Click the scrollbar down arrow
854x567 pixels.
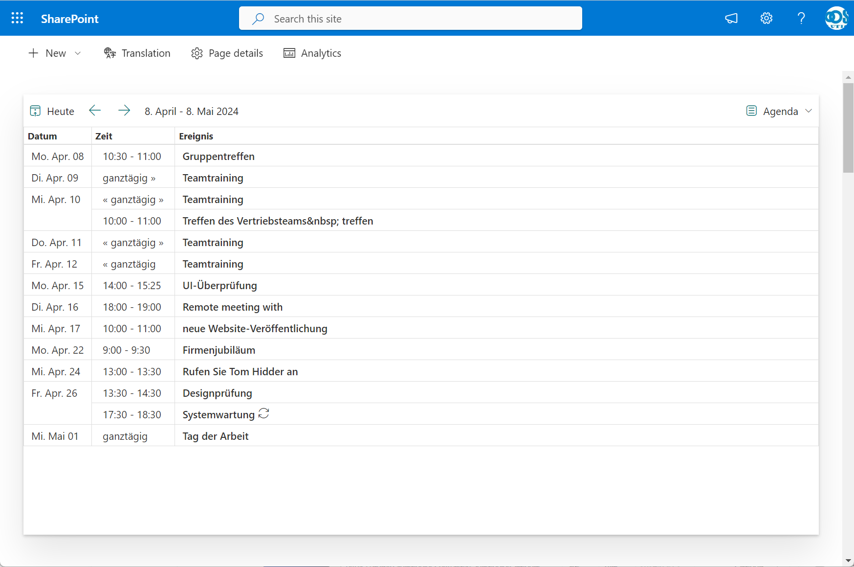[848, 561]
